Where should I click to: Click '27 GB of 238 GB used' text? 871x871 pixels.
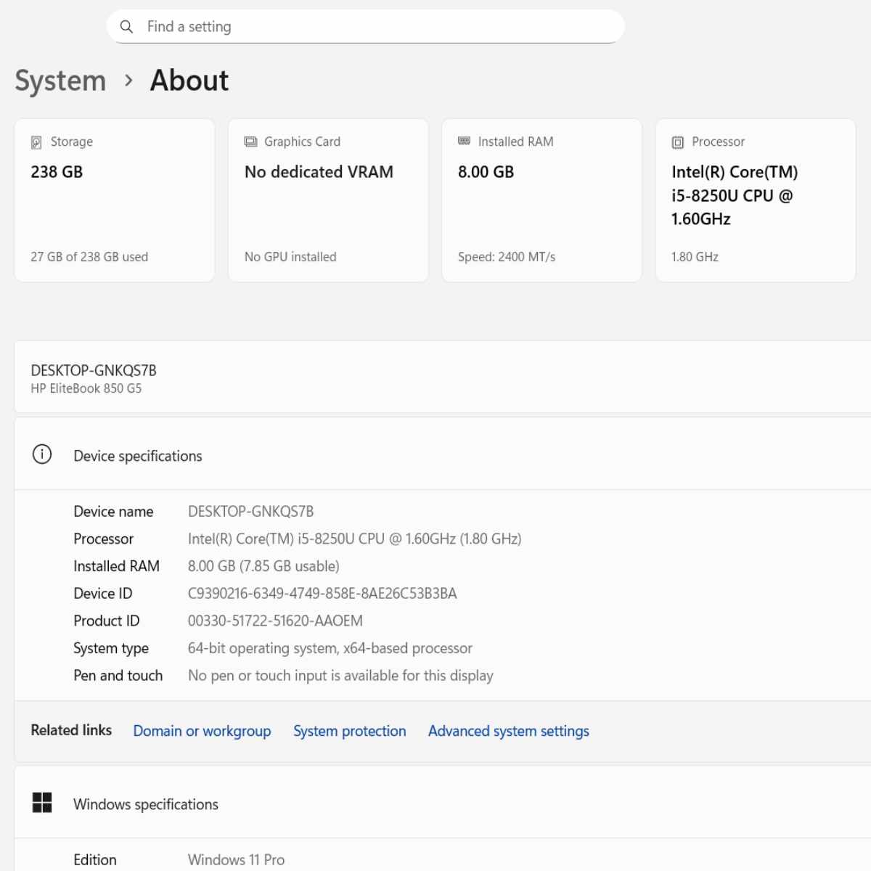(89, 257)
